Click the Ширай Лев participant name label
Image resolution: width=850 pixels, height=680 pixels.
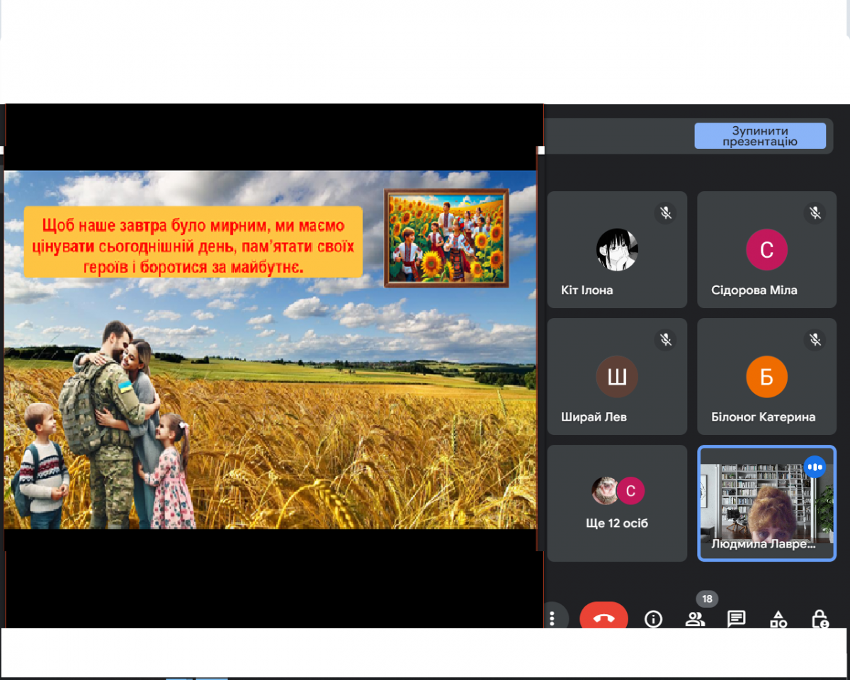pyautogui.click(x=594, y=417)
